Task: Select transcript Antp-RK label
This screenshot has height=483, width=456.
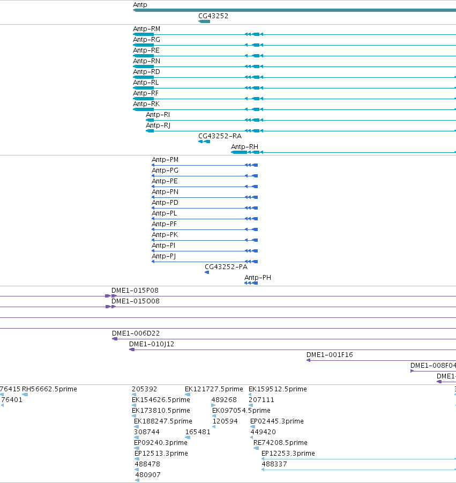Action: (146, 104)
